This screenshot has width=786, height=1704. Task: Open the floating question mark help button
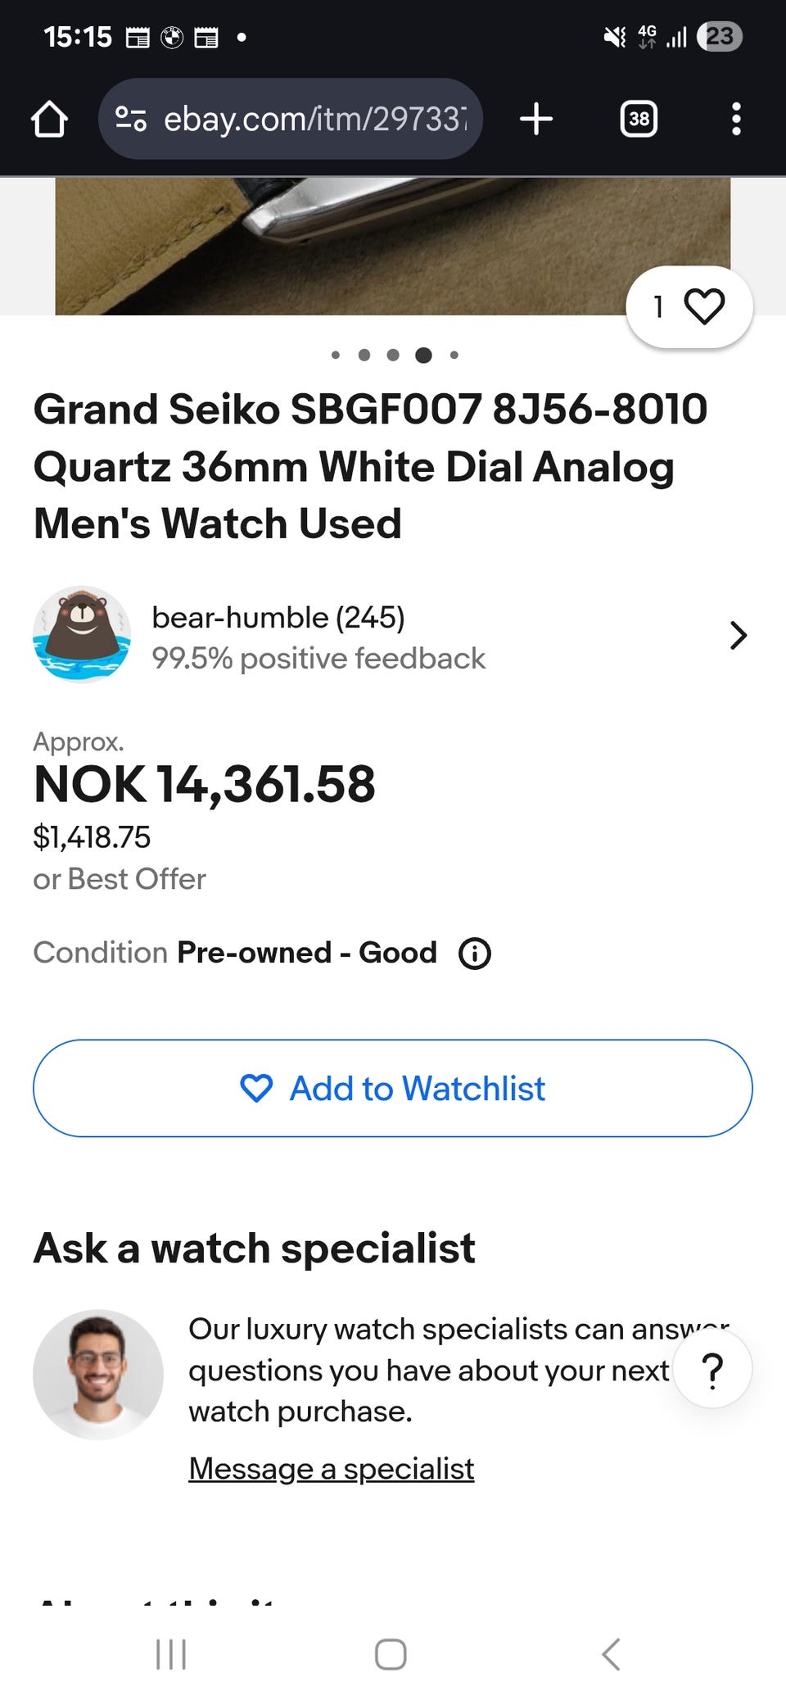712,1368
